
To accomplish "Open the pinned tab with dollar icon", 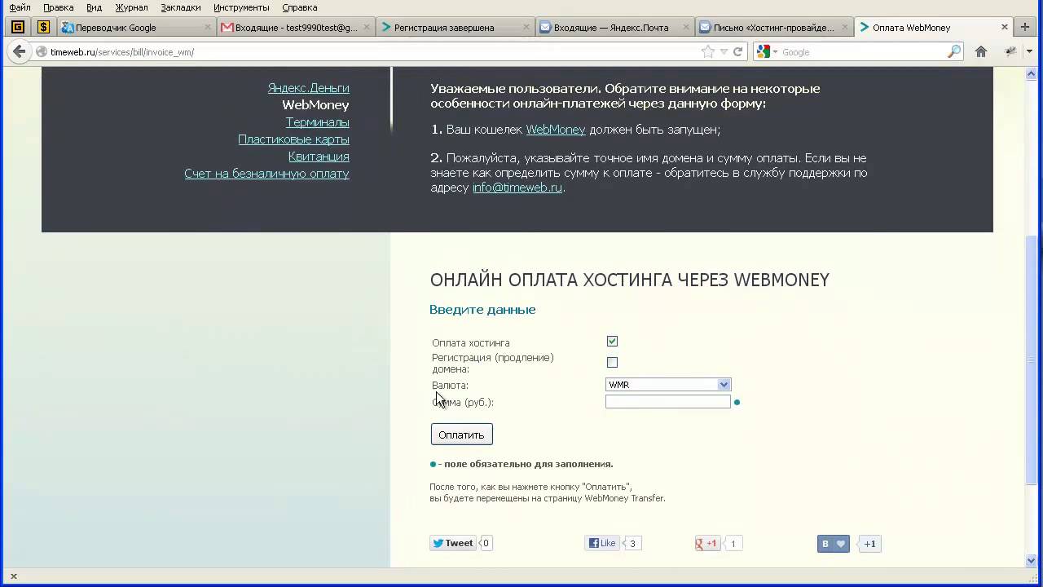I will 43,27.
